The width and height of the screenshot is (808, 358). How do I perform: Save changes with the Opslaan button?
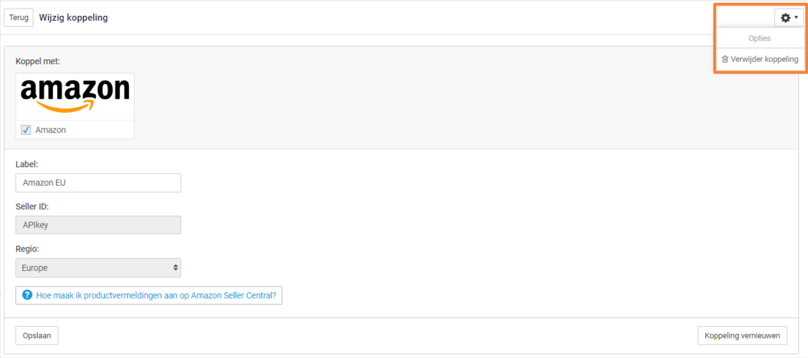coord(37,335)
